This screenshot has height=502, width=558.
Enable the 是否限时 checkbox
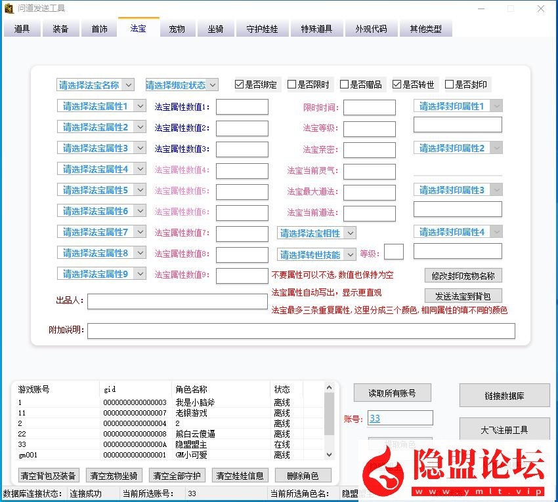click(292, 85)
